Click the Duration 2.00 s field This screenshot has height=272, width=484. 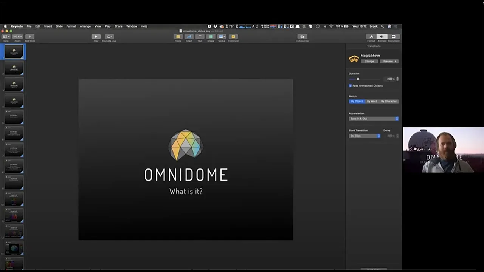390,79
